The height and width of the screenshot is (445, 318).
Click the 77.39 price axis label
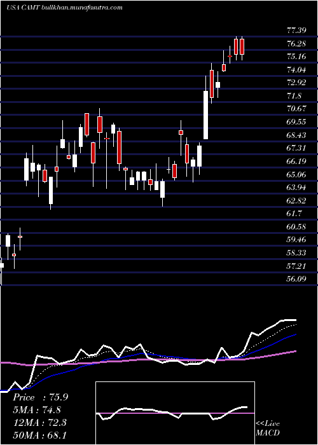296,31
